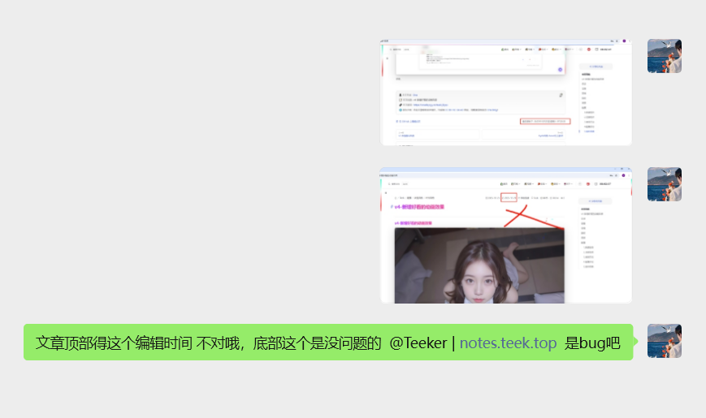Click the red-boxed footer text in top screenshot
Image resolution: width=706 pixels, height=418 pixels.
(x=544, y=121)
